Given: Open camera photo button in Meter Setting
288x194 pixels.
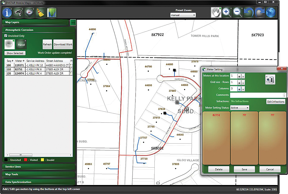Looking at the screenshot, I should point(270,80).
